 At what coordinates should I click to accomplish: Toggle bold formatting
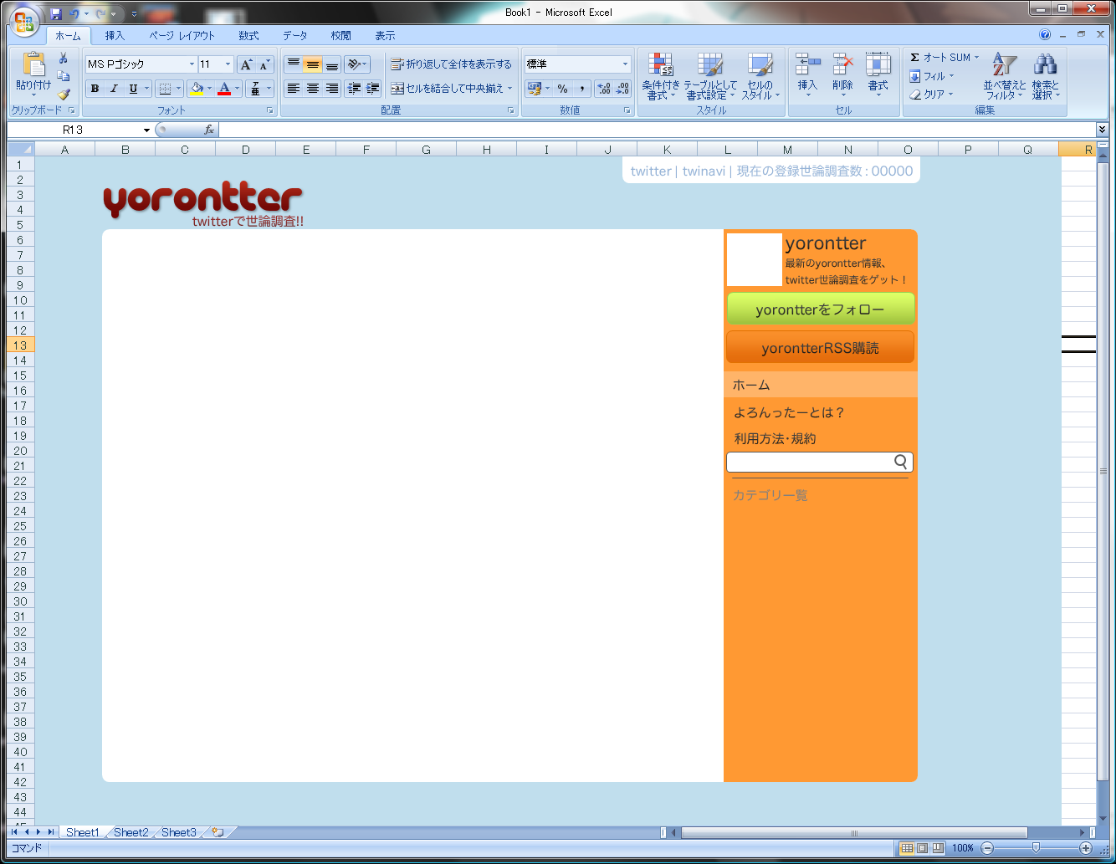click(x=95, y=89)
